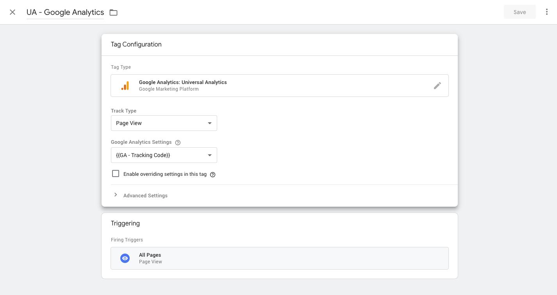Select the Google Analytics: Universal Analytics tag type
This screenshot has height=295, width=557.
click(x=280, y=86)
